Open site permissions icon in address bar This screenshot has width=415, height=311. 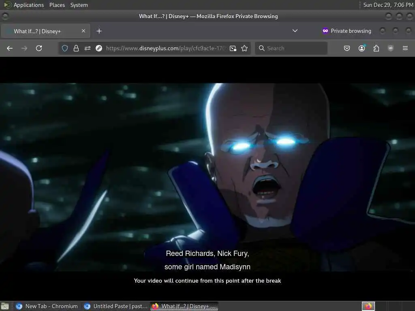pyautogui.click(x=88, y=48)
